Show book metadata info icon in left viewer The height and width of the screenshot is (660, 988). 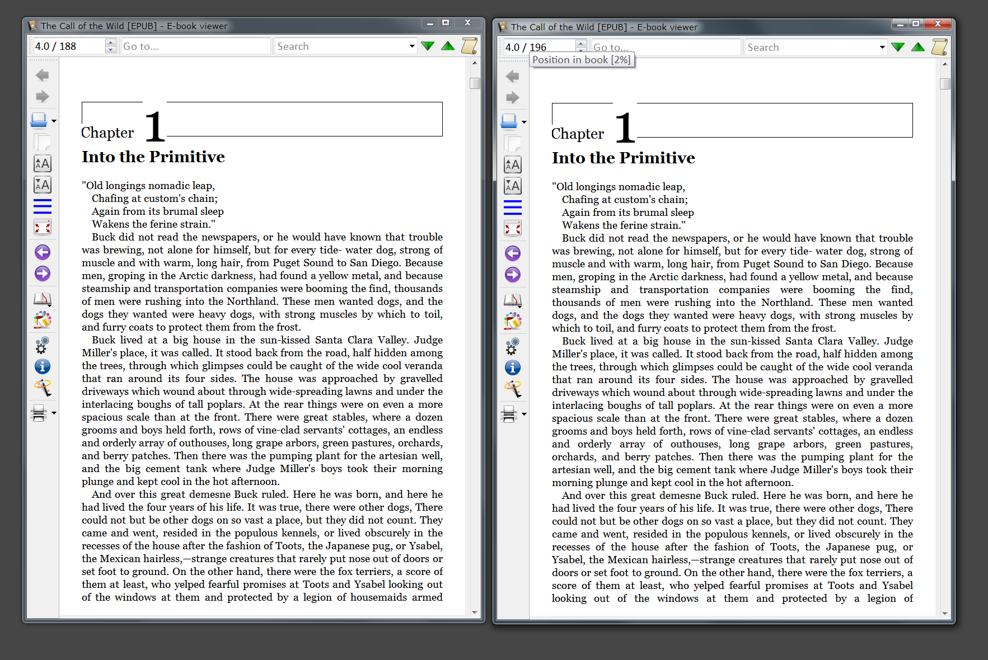tap(43, 366)
